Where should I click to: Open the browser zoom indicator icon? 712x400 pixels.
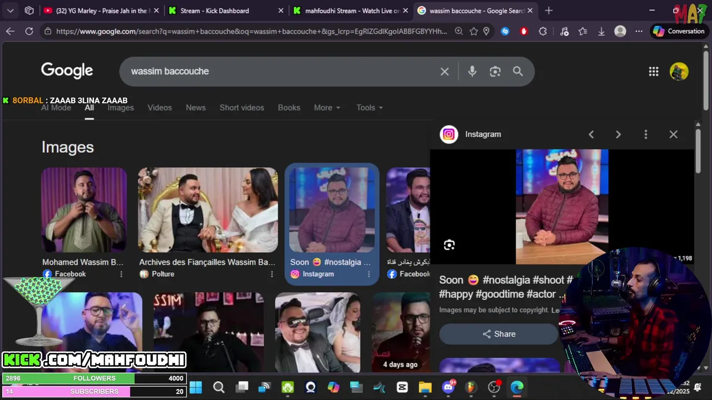tap(459, 32)
